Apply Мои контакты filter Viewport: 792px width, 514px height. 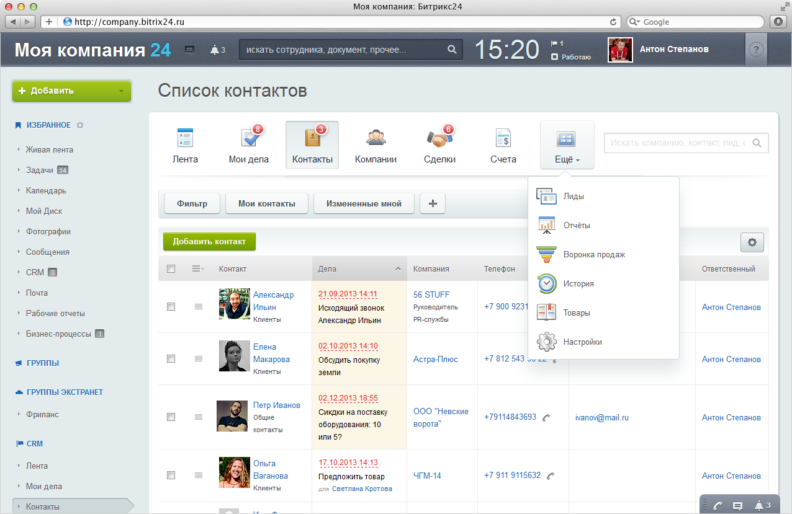(267, 203)
